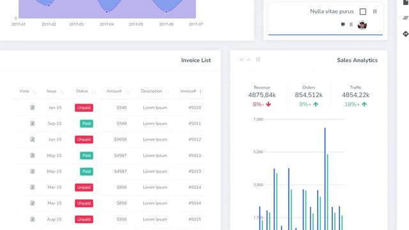Click the list icon under Nulla vitae purus
The width and height of the screenshot is (409, 230).
point(351,24)
